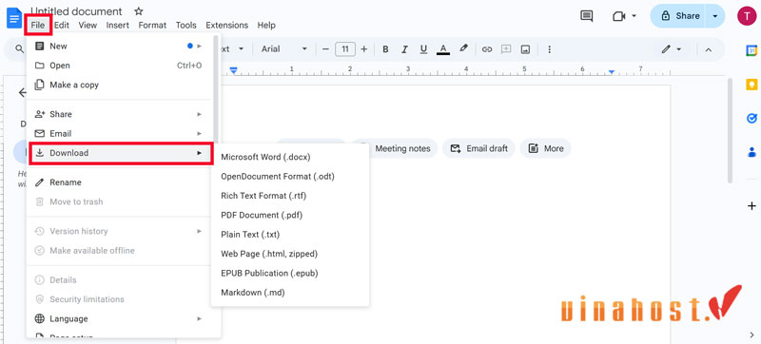Expand the New submenu
Image resolution: width=761 pixels, height=344 pixels.
[119, 46]
